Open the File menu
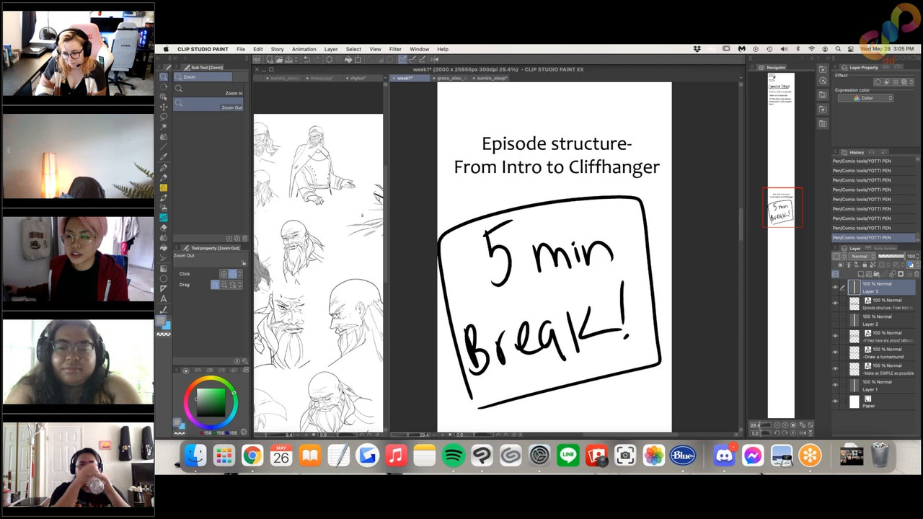Image resolution: width=923 pixels, height=519 pixels. [241, 49]
